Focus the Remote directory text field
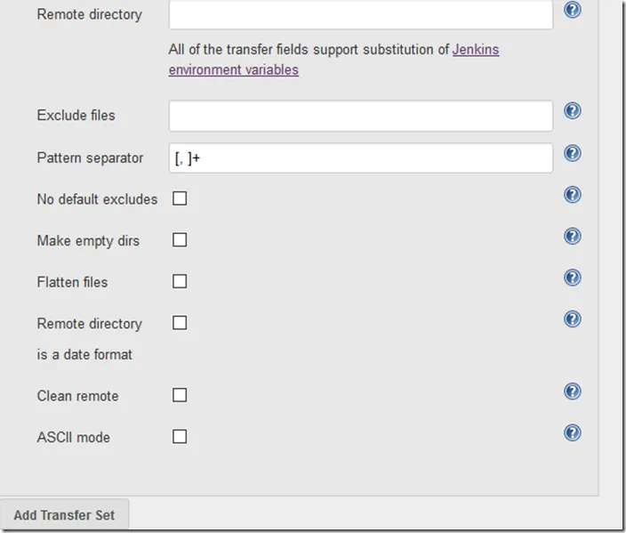The height and width of the screenshot is (533, 626). pyautogui.click(x=360, y=15)
